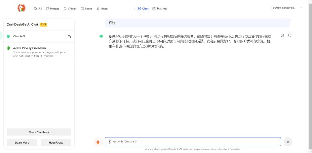The image size is (312, 153).
Task: Click the DuckDuckGo duck logo
Action: point(21,8)
